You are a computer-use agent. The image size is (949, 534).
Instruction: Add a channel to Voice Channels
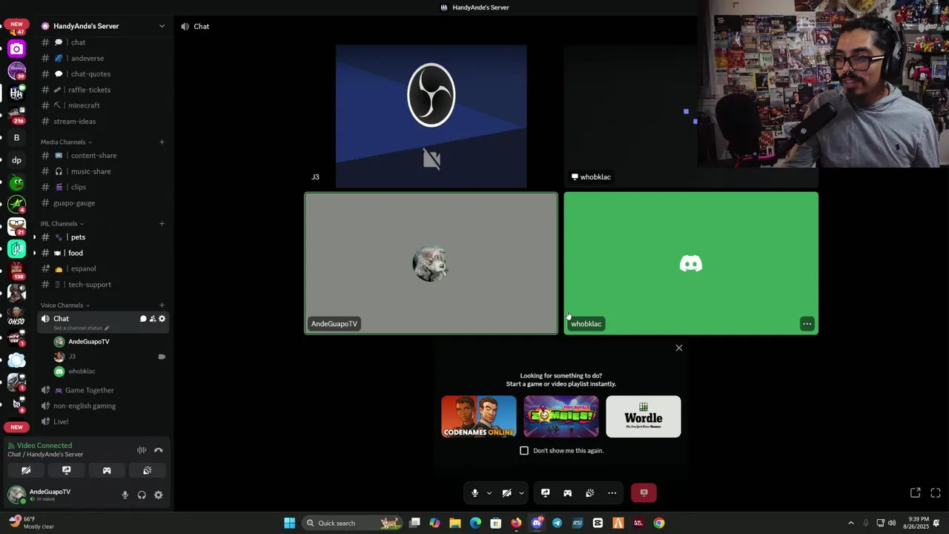click(162, 306)
